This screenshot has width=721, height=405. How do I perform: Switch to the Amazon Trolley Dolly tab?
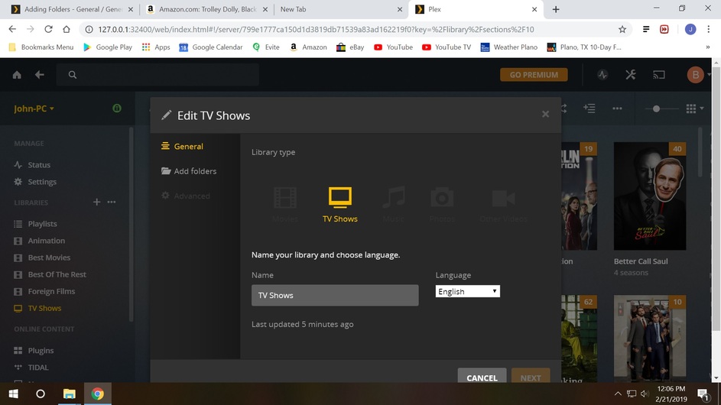point(207,9)
